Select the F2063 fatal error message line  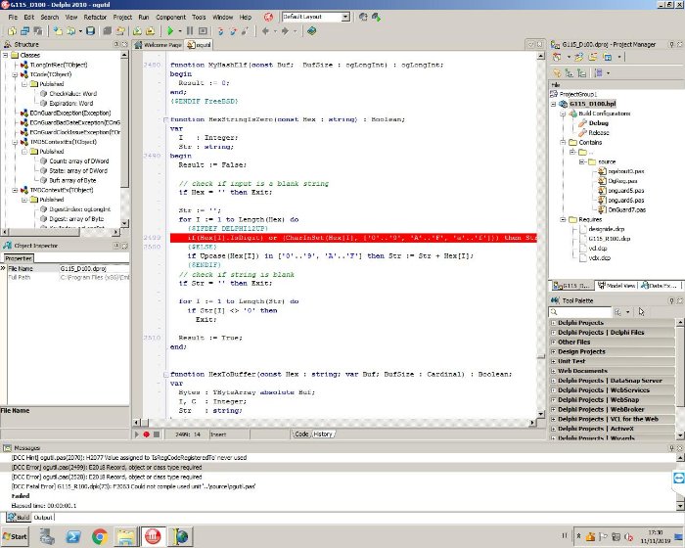tap(134, 486)
